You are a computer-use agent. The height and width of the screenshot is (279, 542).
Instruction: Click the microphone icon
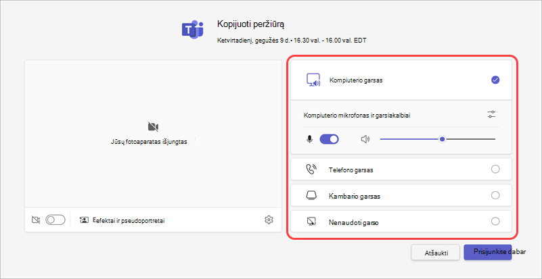click(x=309, y=139)
